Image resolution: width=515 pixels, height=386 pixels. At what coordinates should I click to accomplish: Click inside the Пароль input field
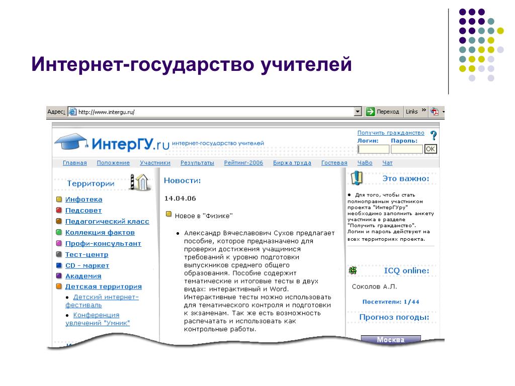click(x=407, y=149)
